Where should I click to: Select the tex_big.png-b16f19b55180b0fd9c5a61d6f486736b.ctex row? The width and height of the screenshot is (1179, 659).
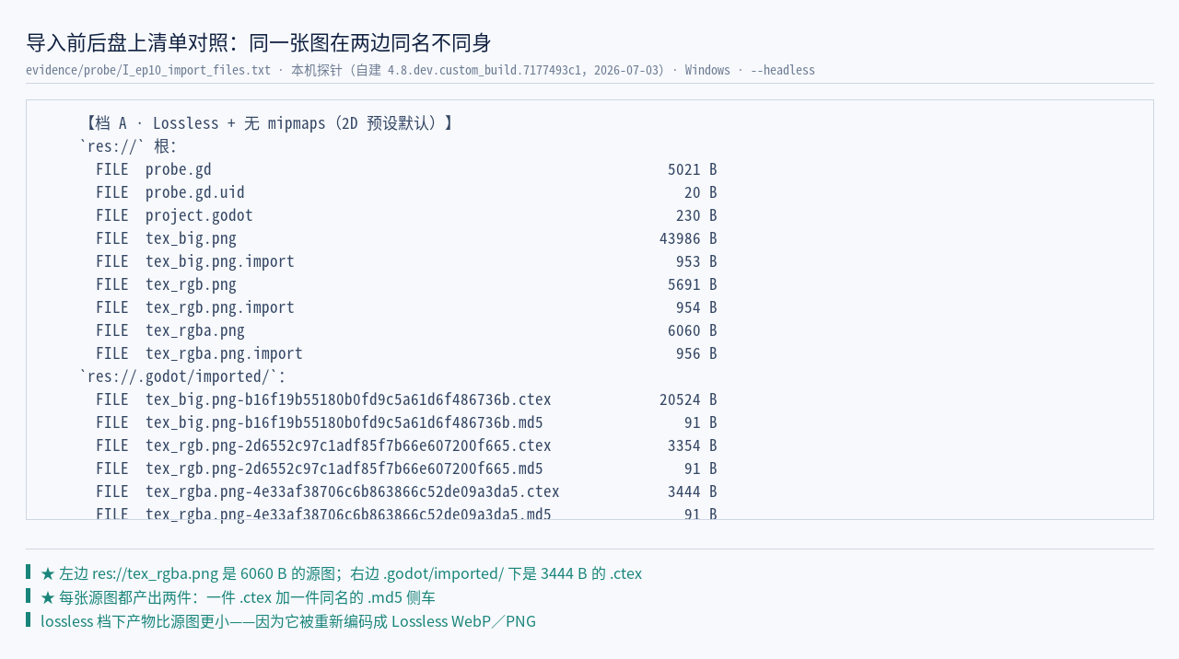[x=406, y=399]
